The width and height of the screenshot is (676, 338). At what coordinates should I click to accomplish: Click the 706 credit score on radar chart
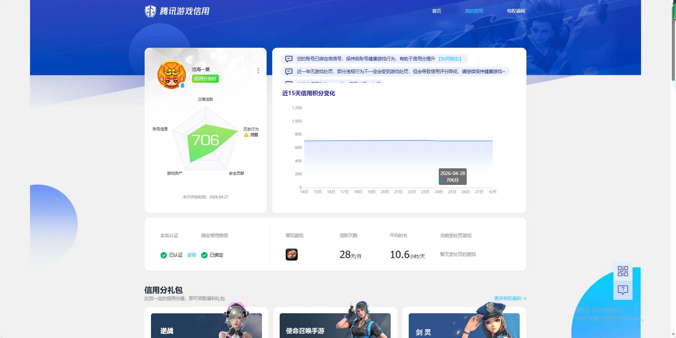pos(205,140)
